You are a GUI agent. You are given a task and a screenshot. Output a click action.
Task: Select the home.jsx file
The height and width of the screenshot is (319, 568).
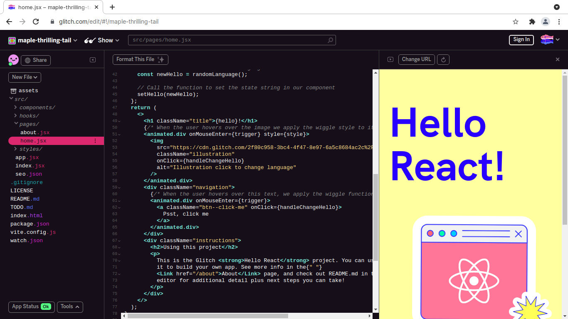click(x=56, y=141)
